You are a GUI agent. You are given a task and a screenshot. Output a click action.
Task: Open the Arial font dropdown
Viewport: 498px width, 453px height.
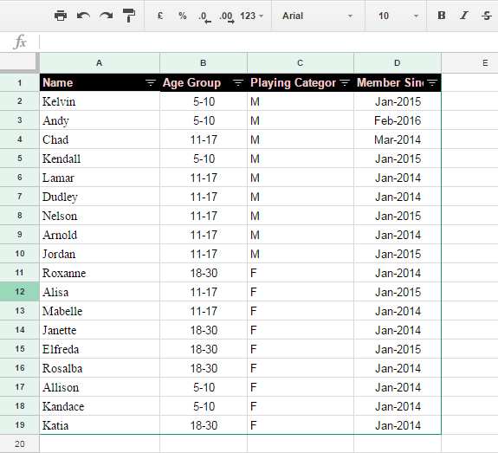pyautogui.click(x=318, y=16)
